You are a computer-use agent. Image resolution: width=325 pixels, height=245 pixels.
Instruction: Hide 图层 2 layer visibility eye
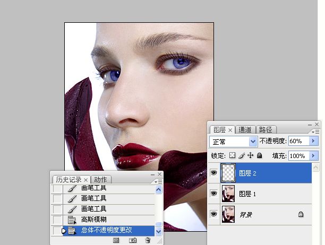point(213,172)
